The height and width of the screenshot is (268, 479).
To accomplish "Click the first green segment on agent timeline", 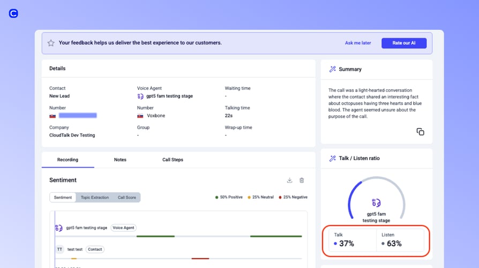I will point(155,237).
